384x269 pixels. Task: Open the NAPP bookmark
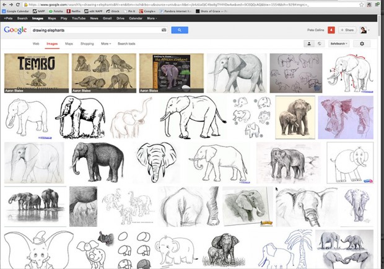[39, 11]
